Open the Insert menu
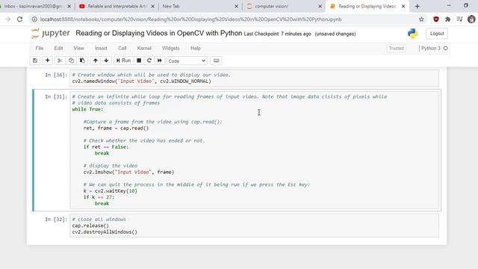 coord(101,48)
